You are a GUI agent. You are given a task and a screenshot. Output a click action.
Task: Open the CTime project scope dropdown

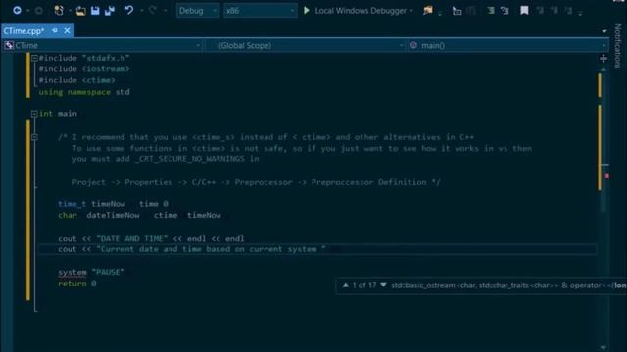pyautogui.click(x=102, y=46)
